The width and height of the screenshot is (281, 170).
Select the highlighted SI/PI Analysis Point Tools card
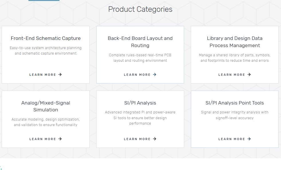point(235,119)
